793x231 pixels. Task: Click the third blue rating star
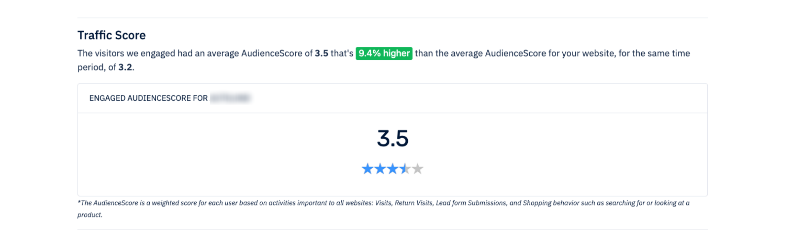(x=393, y=169)
